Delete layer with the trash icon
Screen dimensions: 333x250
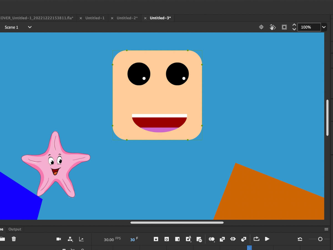tap(14, 239)
